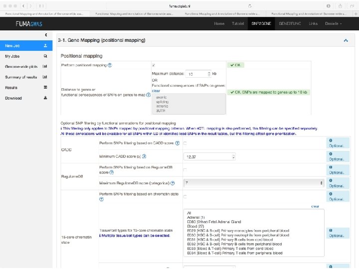
Task: Enable SNPs filtering based on CADD score
Action: pyautogui.click(x=185, y=143)
